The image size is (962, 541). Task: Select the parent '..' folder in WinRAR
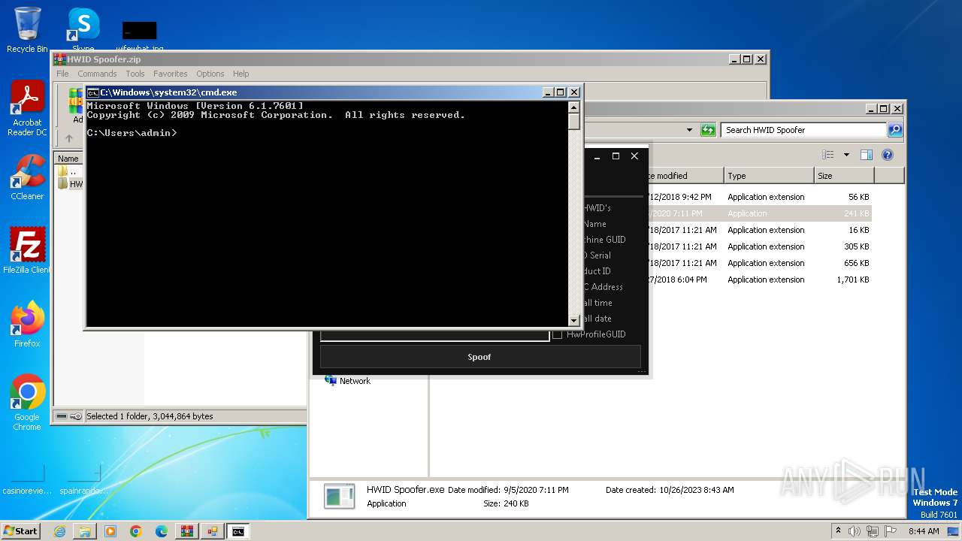(68, 171)
